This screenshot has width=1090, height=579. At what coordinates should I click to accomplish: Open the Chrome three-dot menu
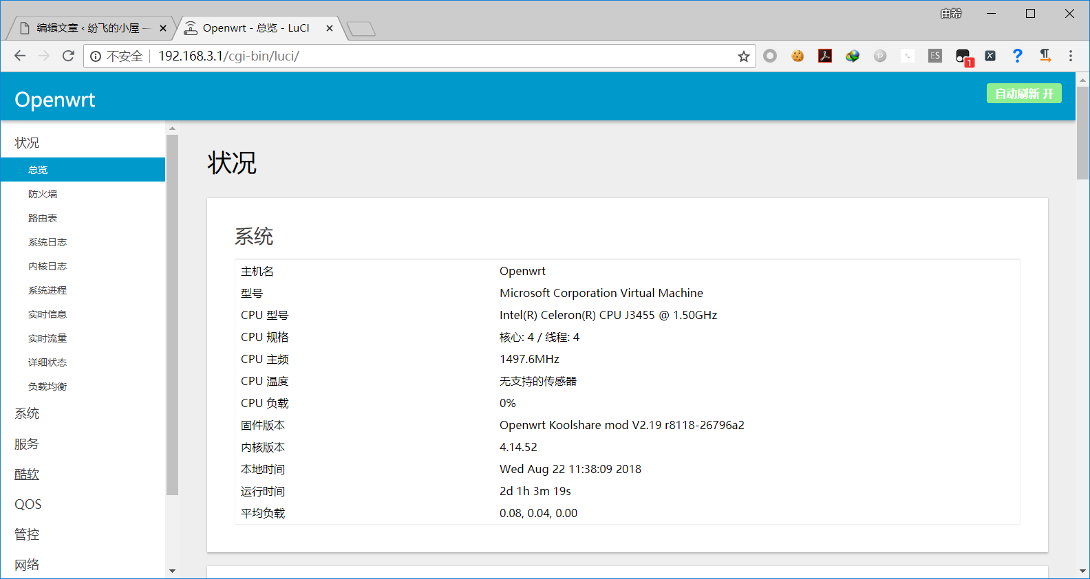point(1071,56)
